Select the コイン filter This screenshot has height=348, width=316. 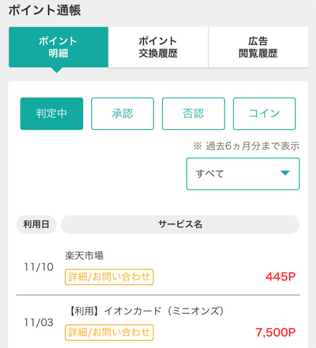click(264, 114)
